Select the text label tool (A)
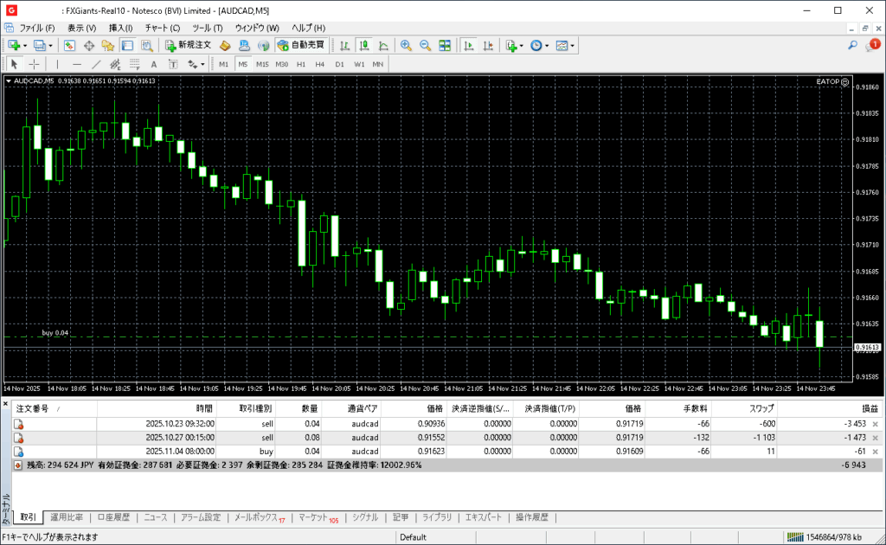Screen dimensions: 886x545 tap(154, 64)
